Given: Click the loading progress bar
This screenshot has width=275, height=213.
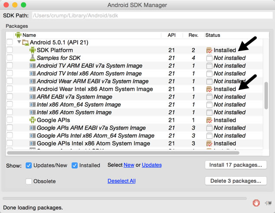Looking at the screenshot, I should (x=124, y=198).
